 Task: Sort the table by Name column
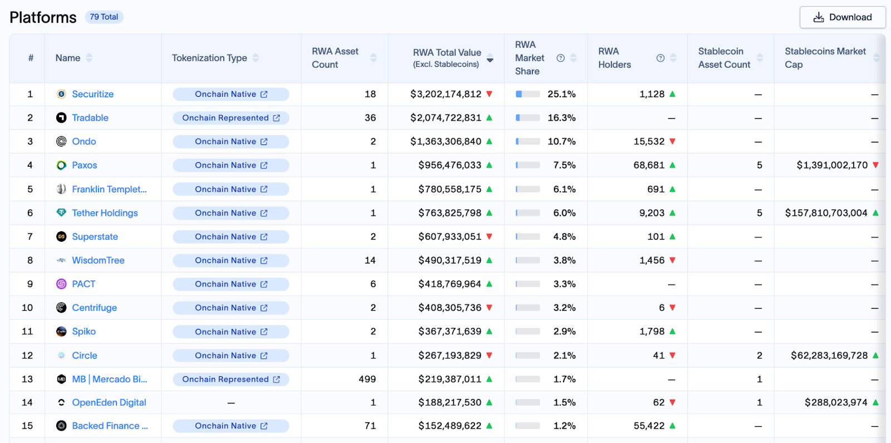tap(89, 58)
